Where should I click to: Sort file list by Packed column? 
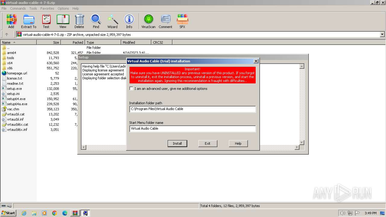click(73, 42)
